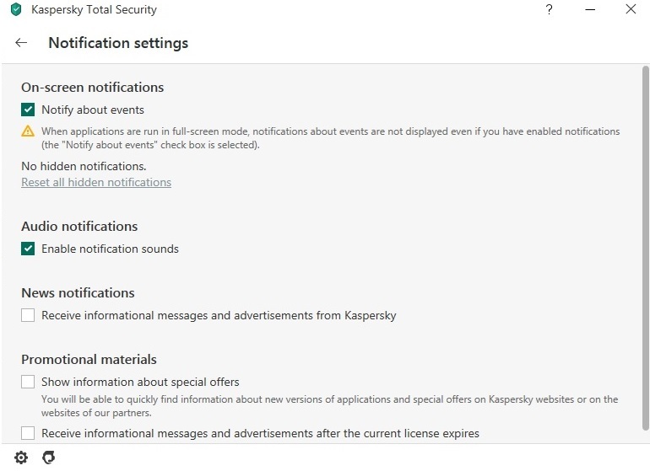Check Show information about special offers
This screenshot has width=650, height=471.
pos(29,382)
